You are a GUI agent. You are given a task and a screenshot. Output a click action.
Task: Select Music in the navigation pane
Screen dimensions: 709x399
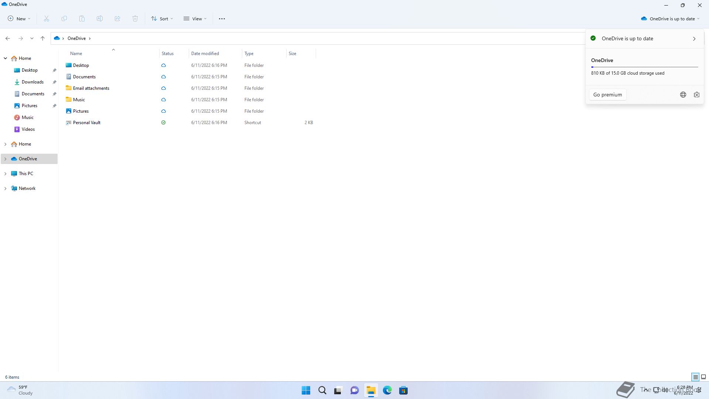click(28, 117)
